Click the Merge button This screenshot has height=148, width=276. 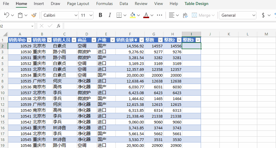(203, 15)
